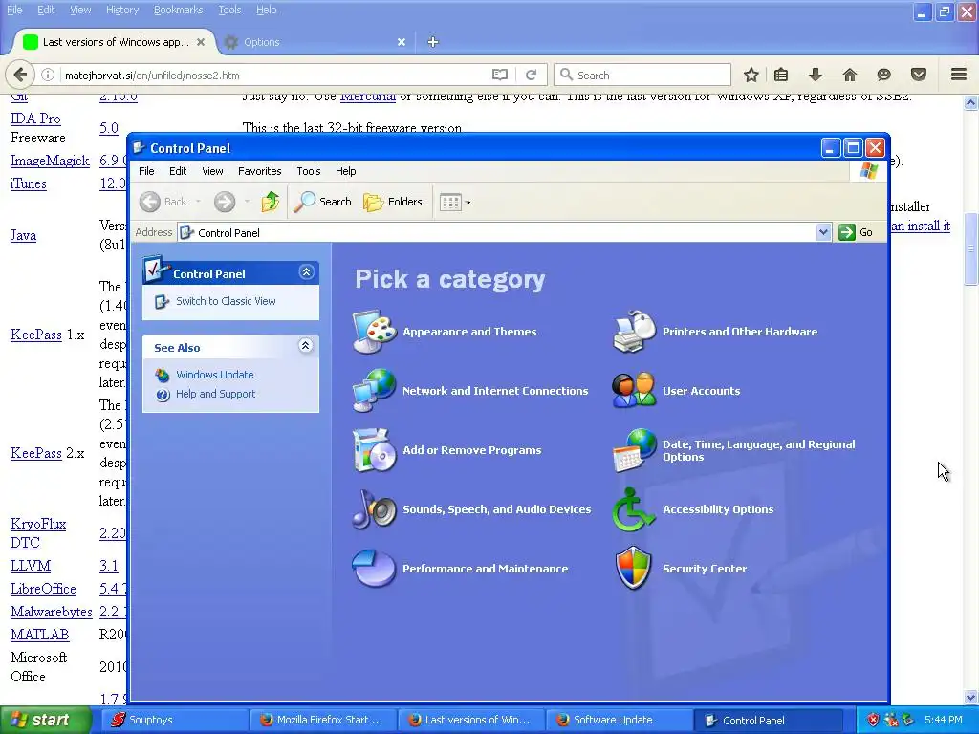Open the LibreOffice link on webpage
The height and width of the screenshot is (734, 979).
pos(43,589)
